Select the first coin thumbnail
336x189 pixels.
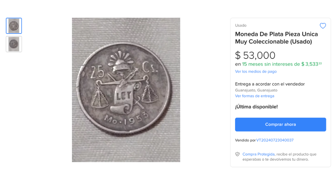14,26
